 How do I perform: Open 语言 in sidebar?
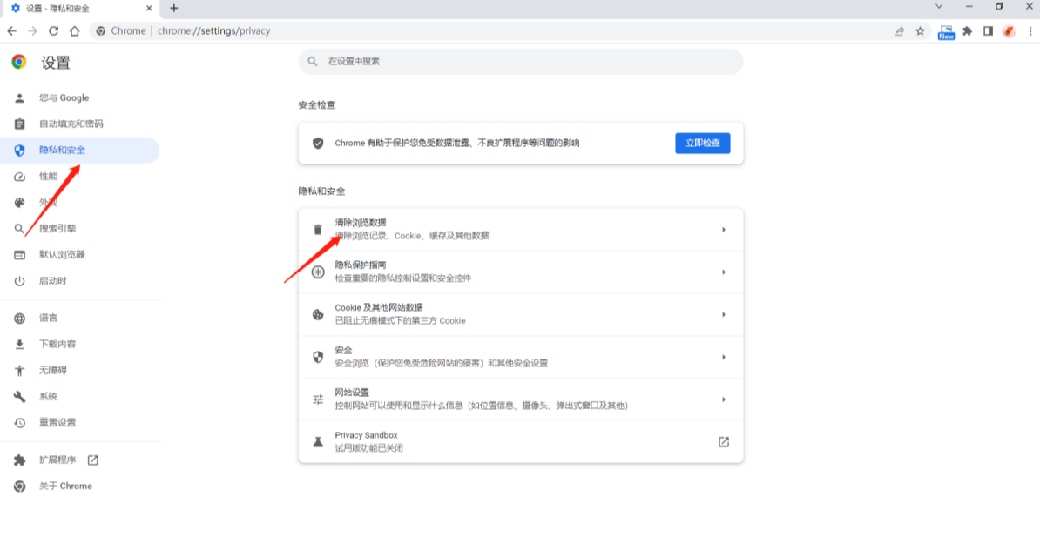(79, 319)
